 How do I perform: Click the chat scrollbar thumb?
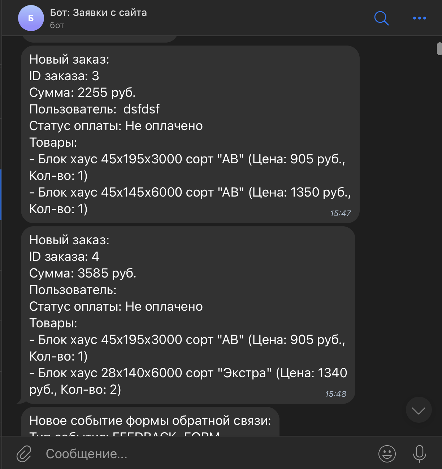pyautogui.click(x=439, y=49)
